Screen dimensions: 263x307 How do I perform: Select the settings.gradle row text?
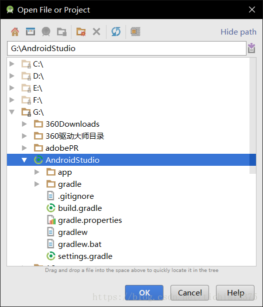[x=85, y=256]
